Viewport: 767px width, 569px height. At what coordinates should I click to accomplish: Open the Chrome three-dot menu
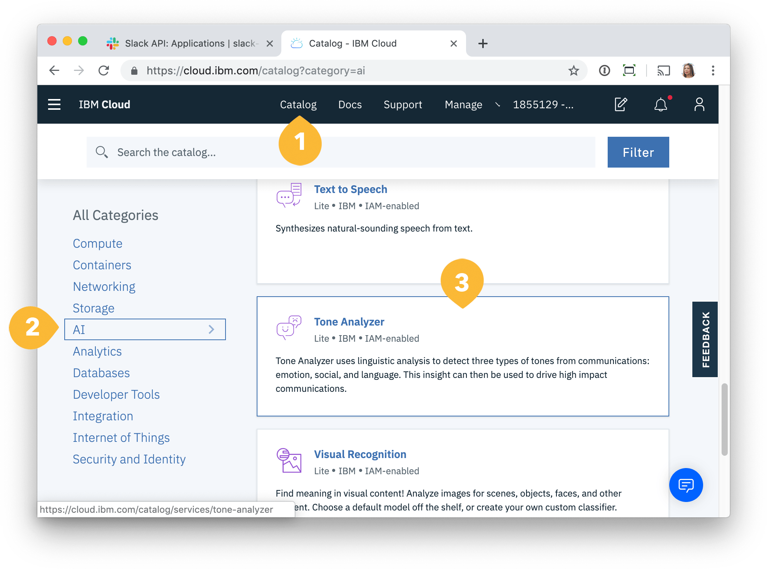[713, 70]
